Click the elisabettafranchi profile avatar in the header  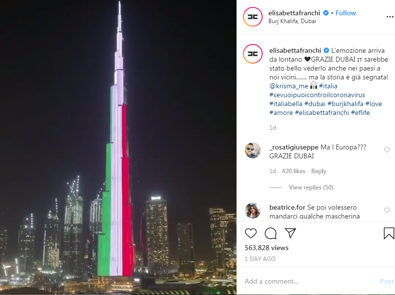coord(253,17)
